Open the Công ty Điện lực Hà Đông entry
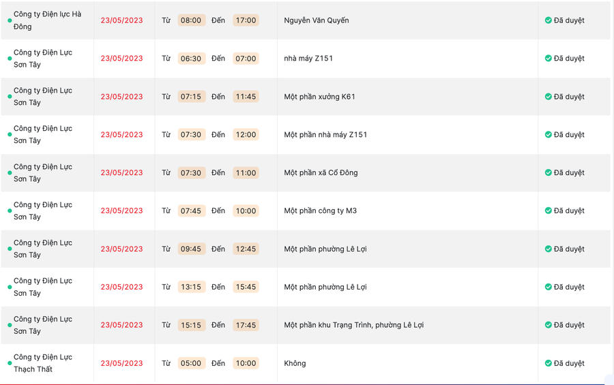 tap(47, 20)
